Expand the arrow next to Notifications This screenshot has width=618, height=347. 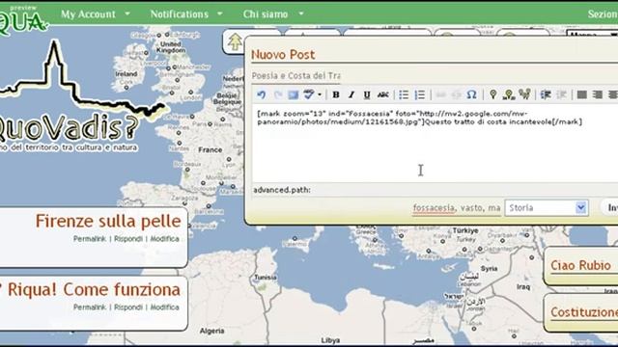click(x=220, y=13)
